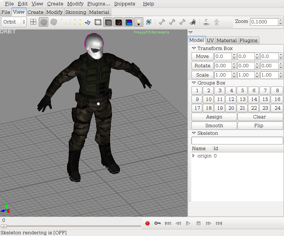Screen dimensions: 284x236
Task: Click the Rotate button in Transform Box
Action: coord(202,66)
